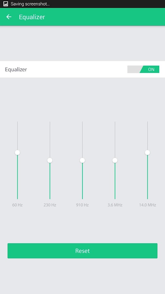Tap the 14.0 MHz slider knob
The width and height of the screenshot is (165, 294).
[x=147, y=153]
